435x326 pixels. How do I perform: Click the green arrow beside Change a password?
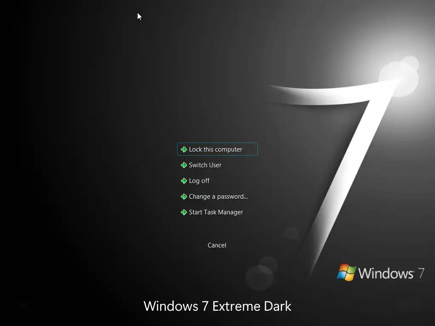(184, 197)
